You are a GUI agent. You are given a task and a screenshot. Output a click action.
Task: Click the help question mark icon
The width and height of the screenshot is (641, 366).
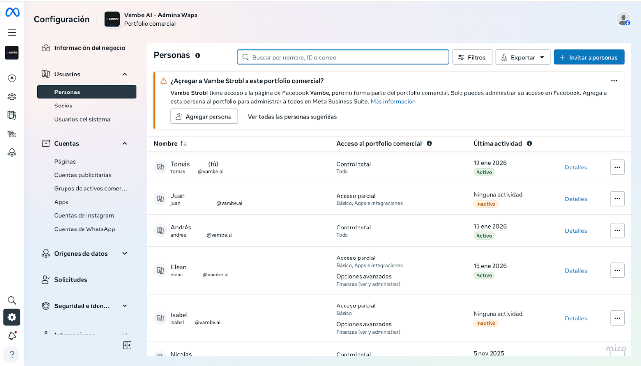(x=12, y=354)
